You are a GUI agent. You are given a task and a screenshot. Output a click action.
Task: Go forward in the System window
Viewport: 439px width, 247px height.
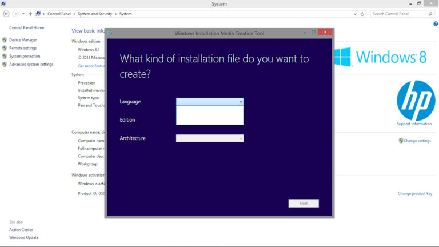click(15, 14)
